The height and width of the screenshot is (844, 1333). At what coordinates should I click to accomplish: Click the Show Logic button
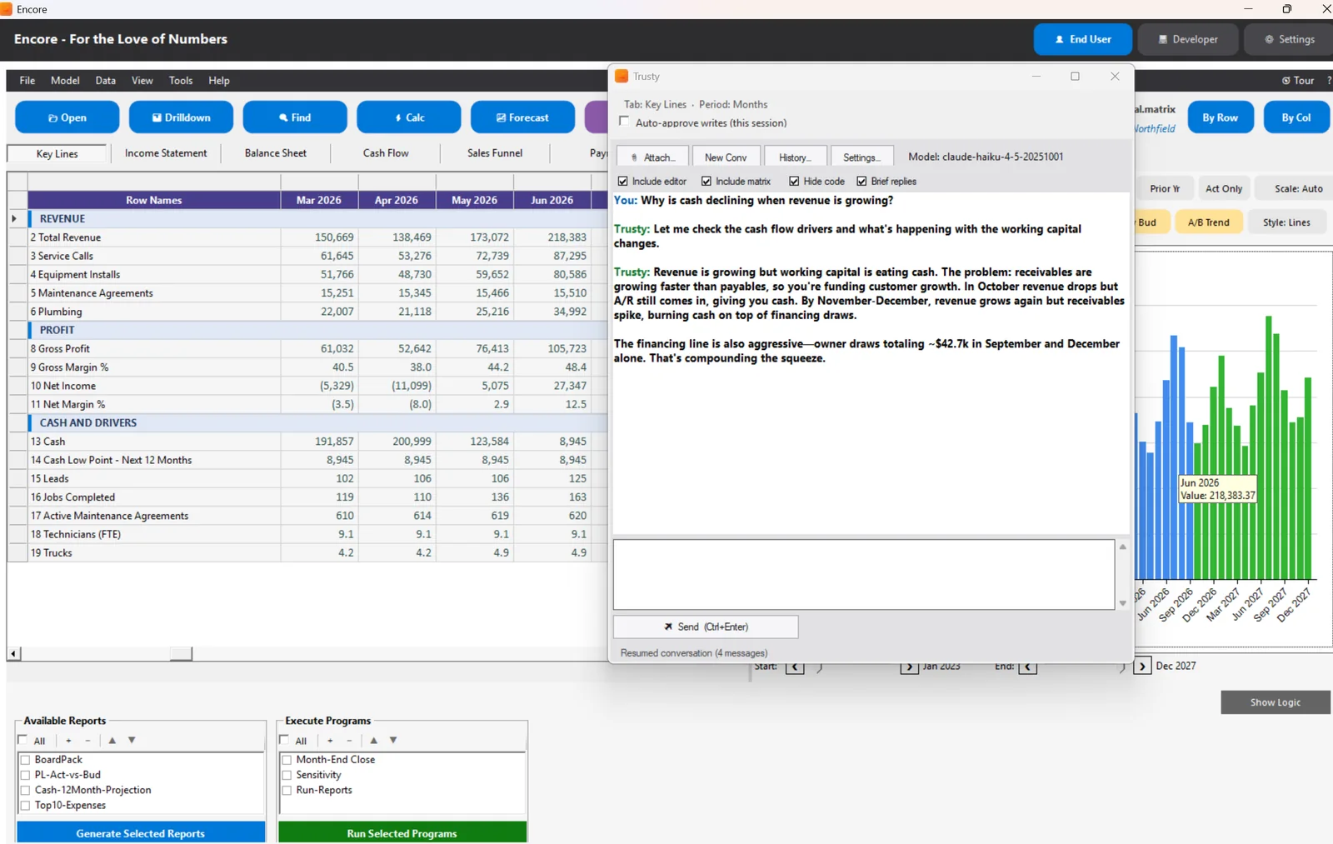tap(1275, 702)
